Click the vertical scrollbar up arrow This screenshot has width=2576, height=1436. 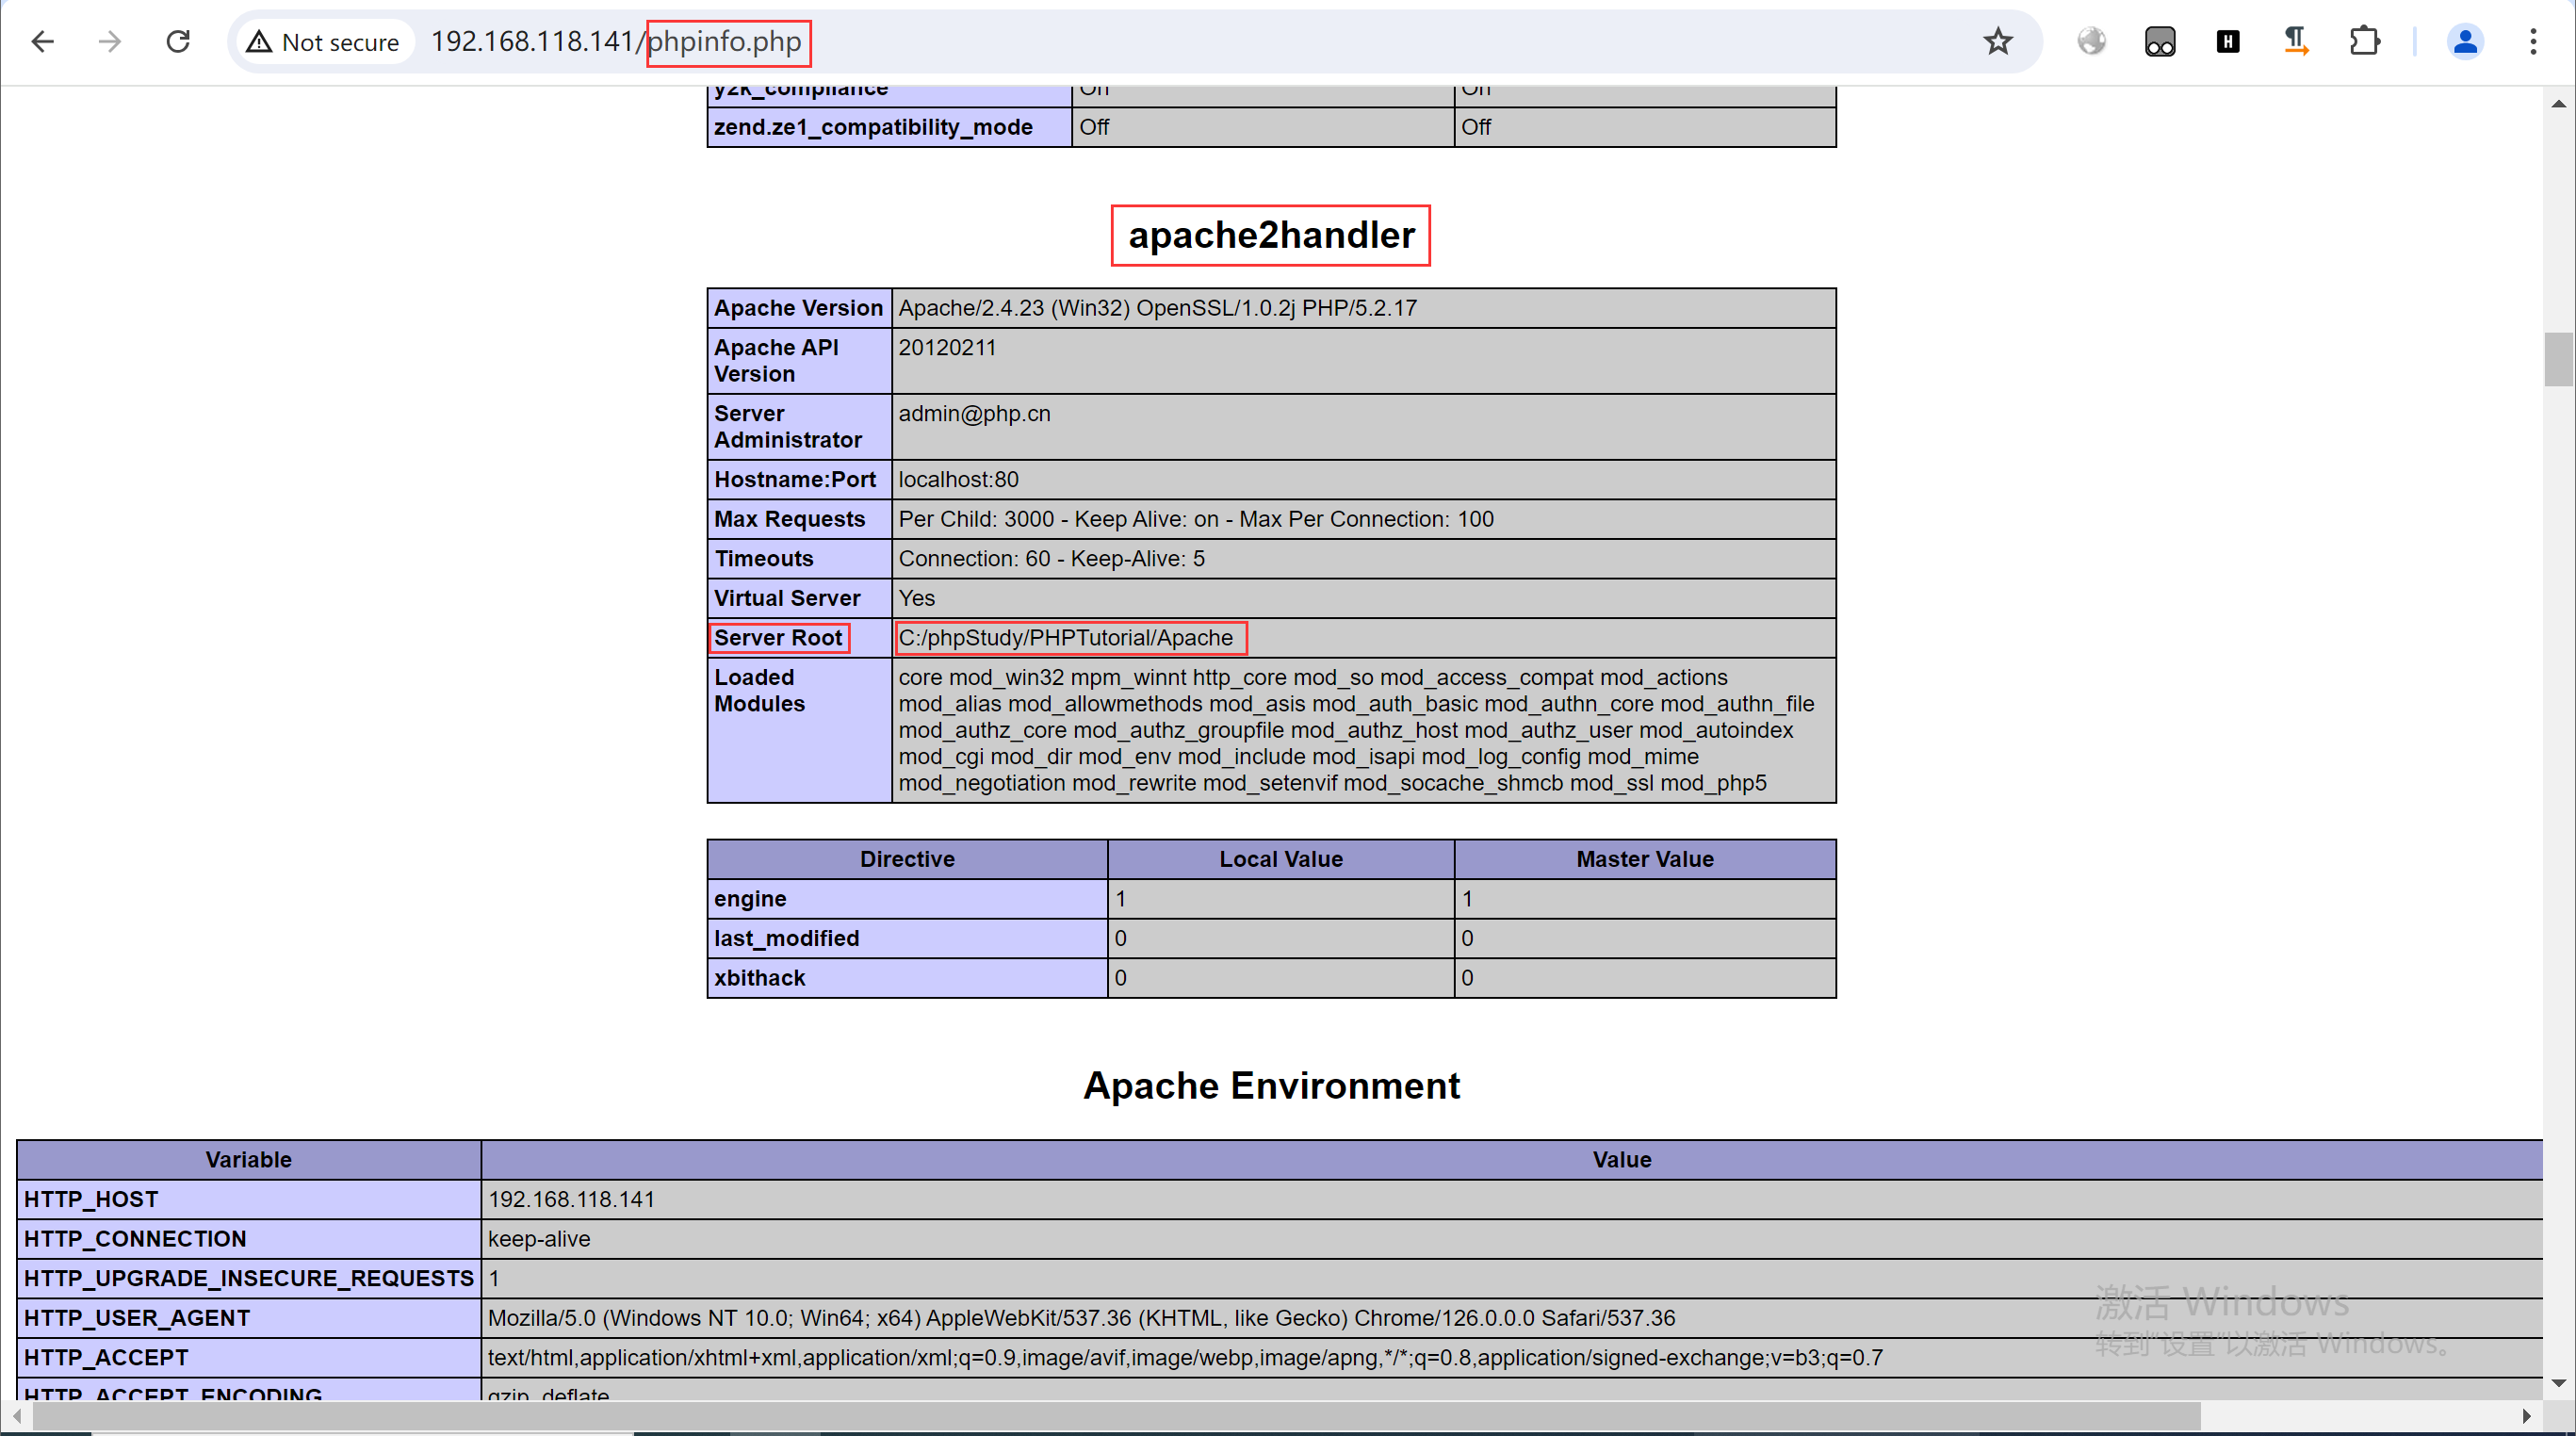pyautogui.click(x=2558, y=104)
